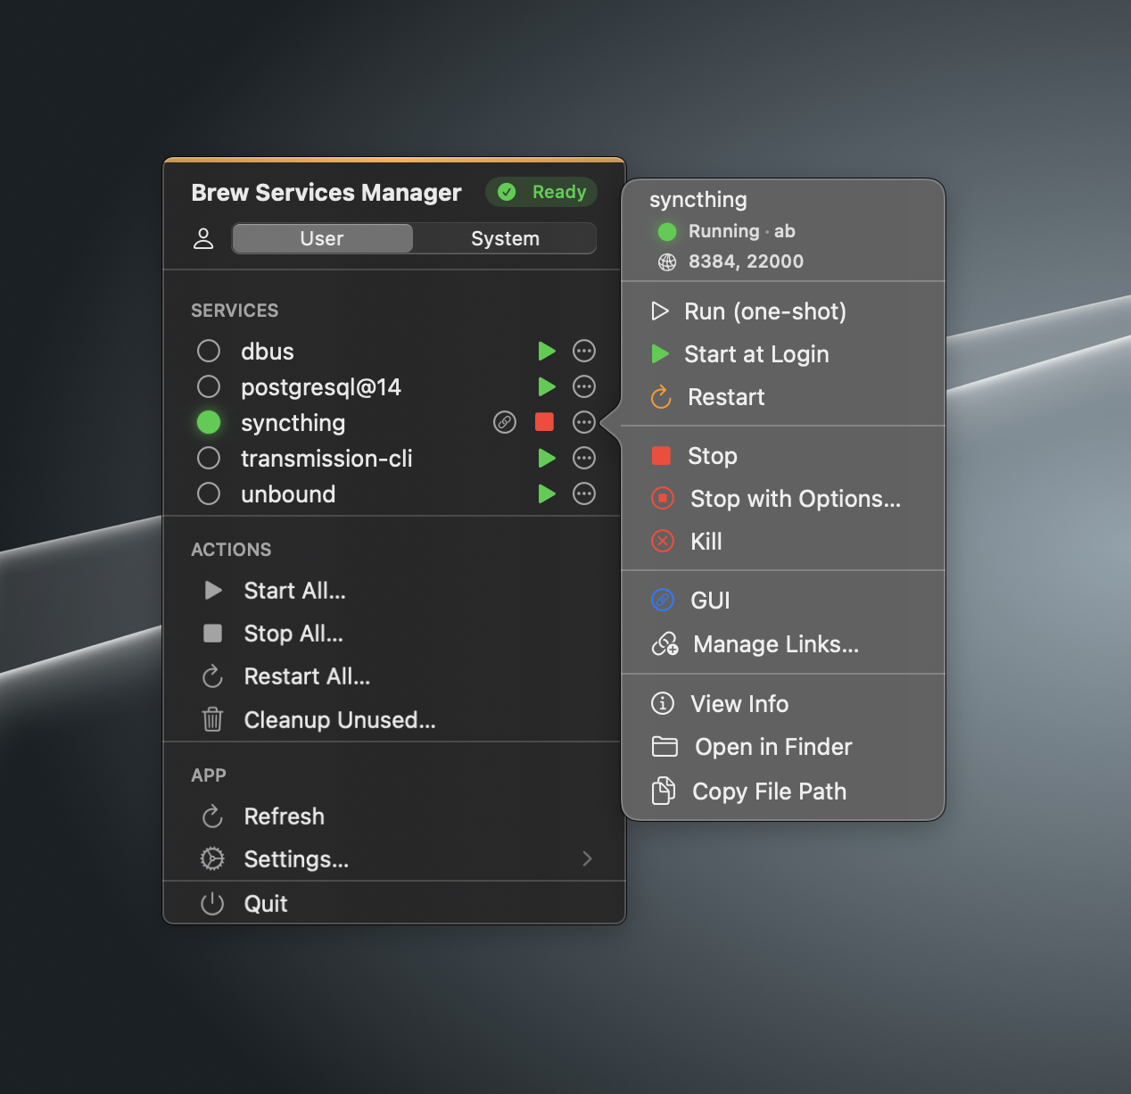1131x1094 pixels.
Task: Quit Brew Services Manager
Action: click(x=265, y=903)
